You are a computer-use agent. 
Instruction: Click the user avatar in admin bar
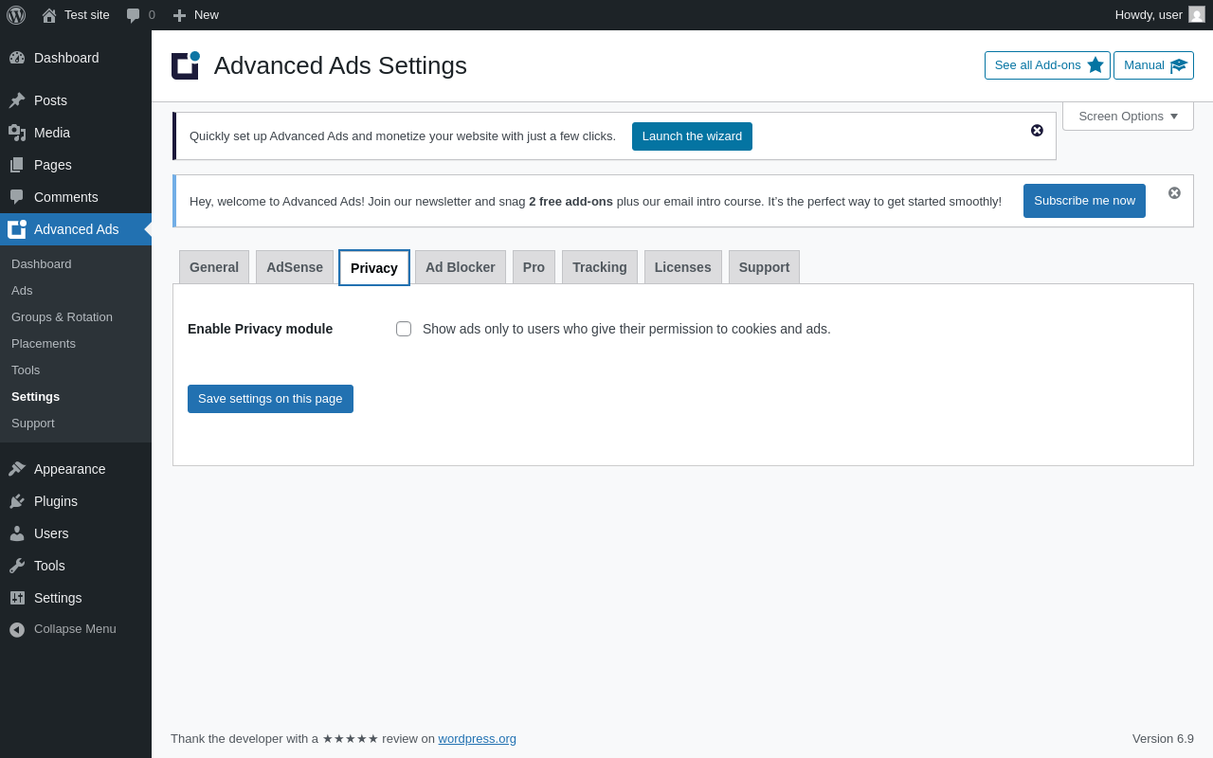1197,14
